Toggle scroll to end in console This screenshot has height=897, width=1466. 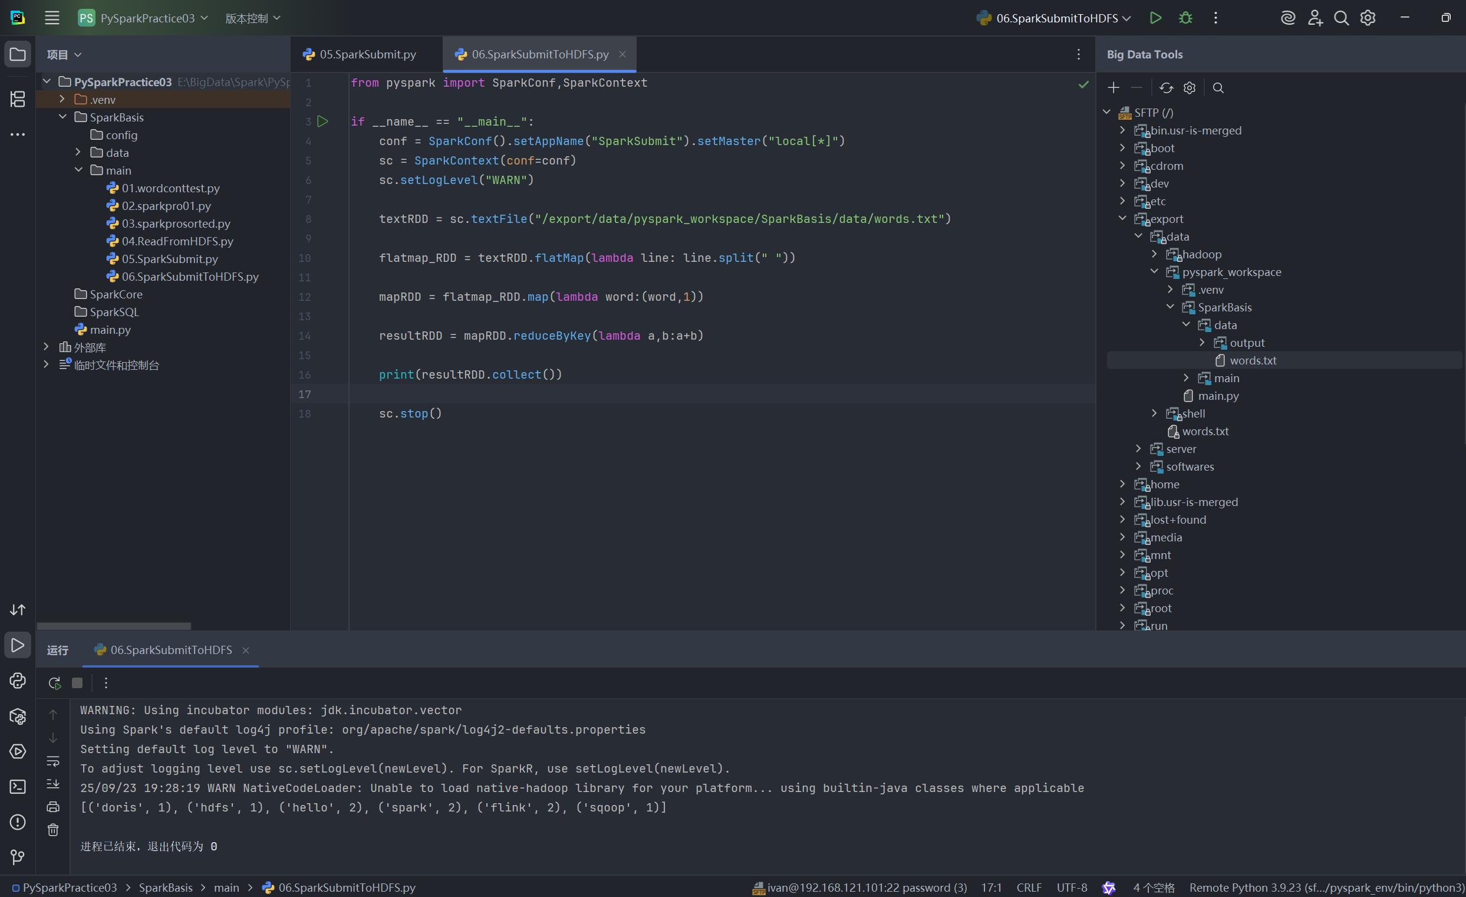pos(53,784)
